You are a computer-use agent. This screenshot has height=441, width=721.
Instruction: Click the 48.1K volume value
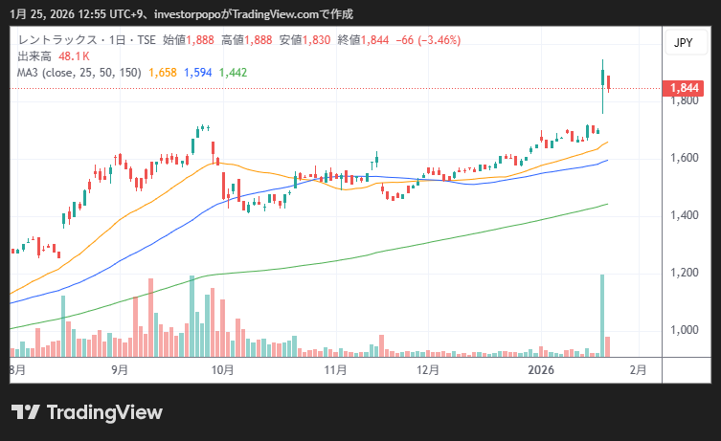pyautogui.click(x=74, y=55)
